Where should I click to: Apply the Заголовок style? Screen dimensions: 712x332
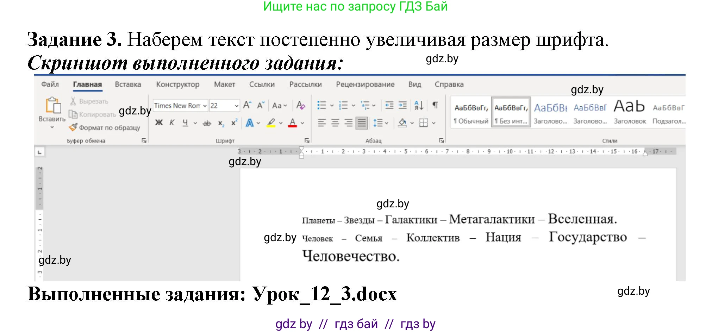629,111
